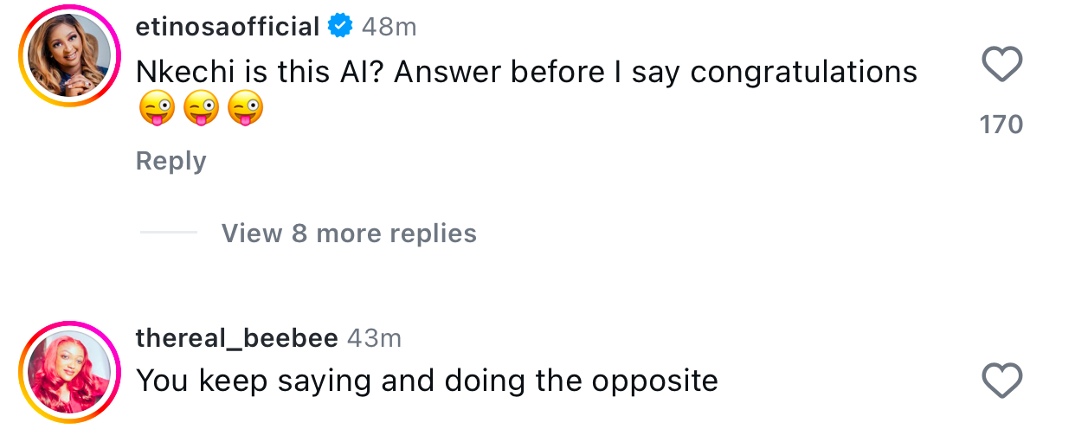1075x429 pixels.
Task: Click the first winking tongue emoji
Action: (x=156, y=111)
